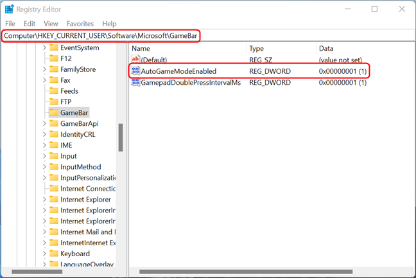Image resolution: width=416 pixels, height=278 pixels.
Task: Click the FamilyStore folder icon
Action: 54,69
